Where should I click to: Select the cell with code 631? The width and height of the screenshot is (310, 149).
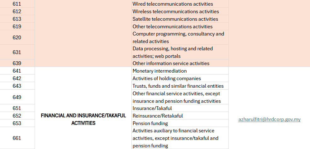click(17, 52)
